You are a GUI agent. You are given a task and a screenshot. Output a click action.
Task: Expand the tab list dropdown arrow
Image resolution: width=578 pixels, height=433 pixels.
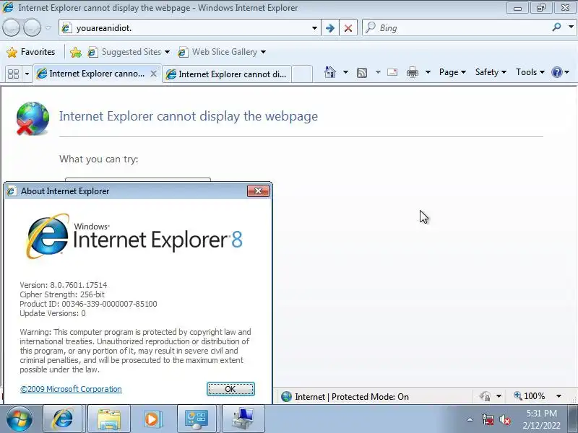(27, 74)
